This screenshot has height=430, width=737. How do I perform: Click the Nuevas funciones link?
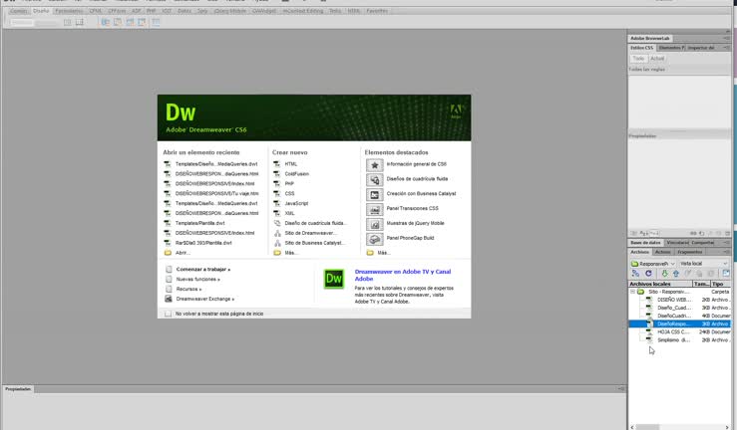click(x=197, y=279)
